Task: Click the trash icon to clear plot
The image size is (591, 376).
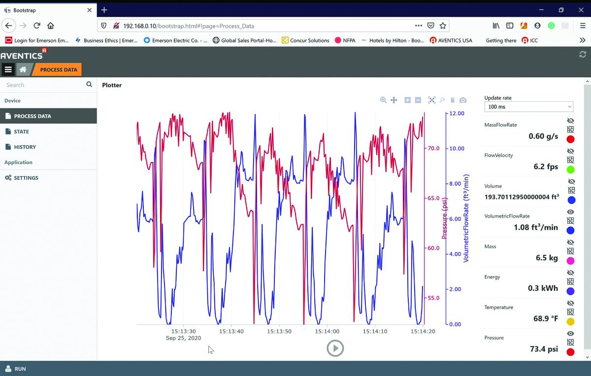Action: coord(452,100)
